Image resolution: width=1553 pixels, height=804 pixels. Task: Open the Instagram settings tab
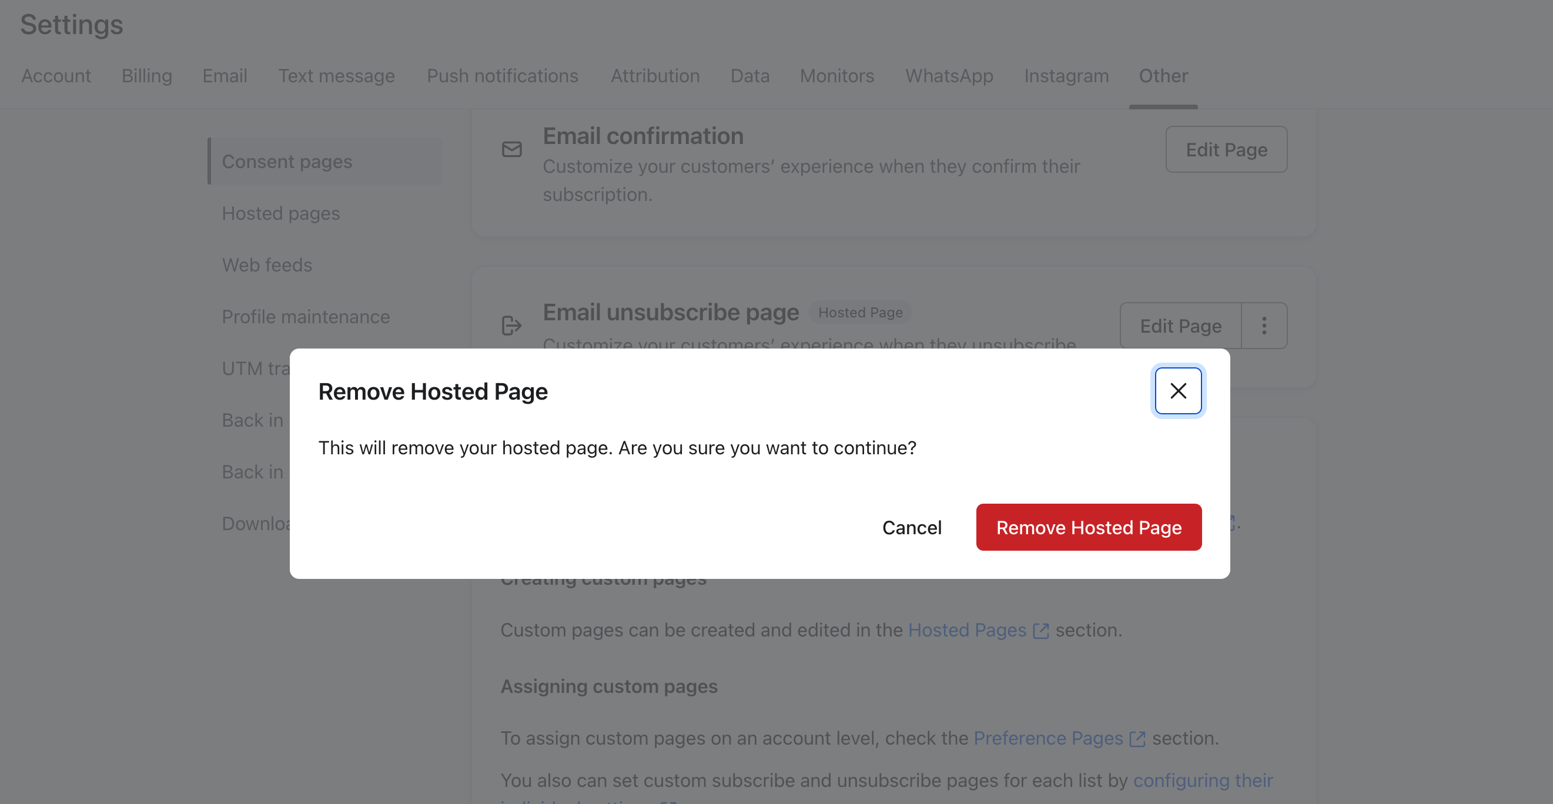tap(1066, 76)
